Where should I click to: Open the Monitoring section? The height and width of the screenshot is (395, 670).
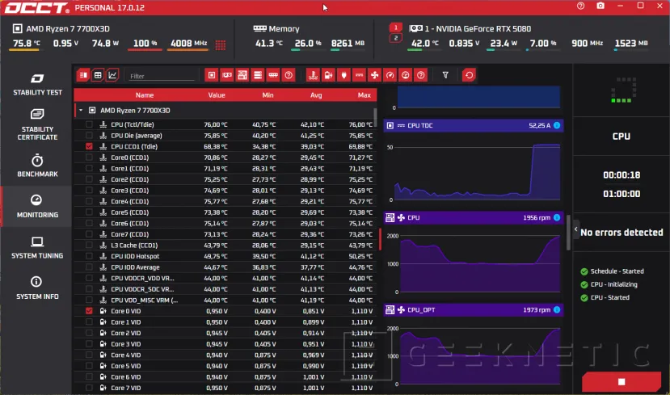[37, 207]
